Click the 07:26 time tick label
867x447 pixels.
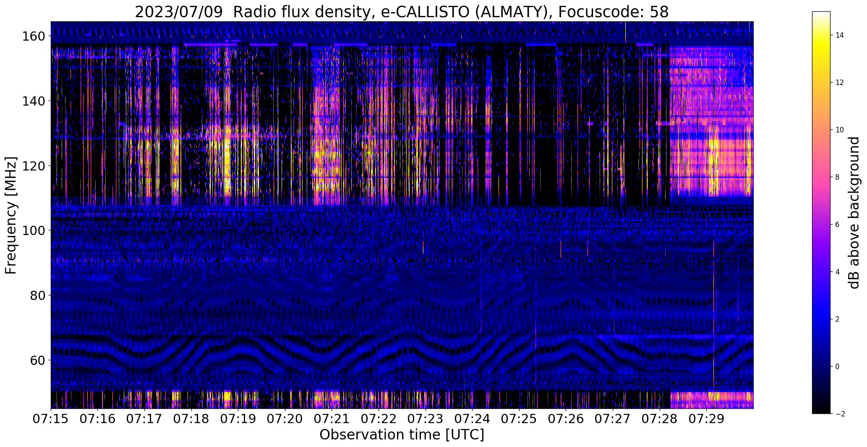point(566,418)
